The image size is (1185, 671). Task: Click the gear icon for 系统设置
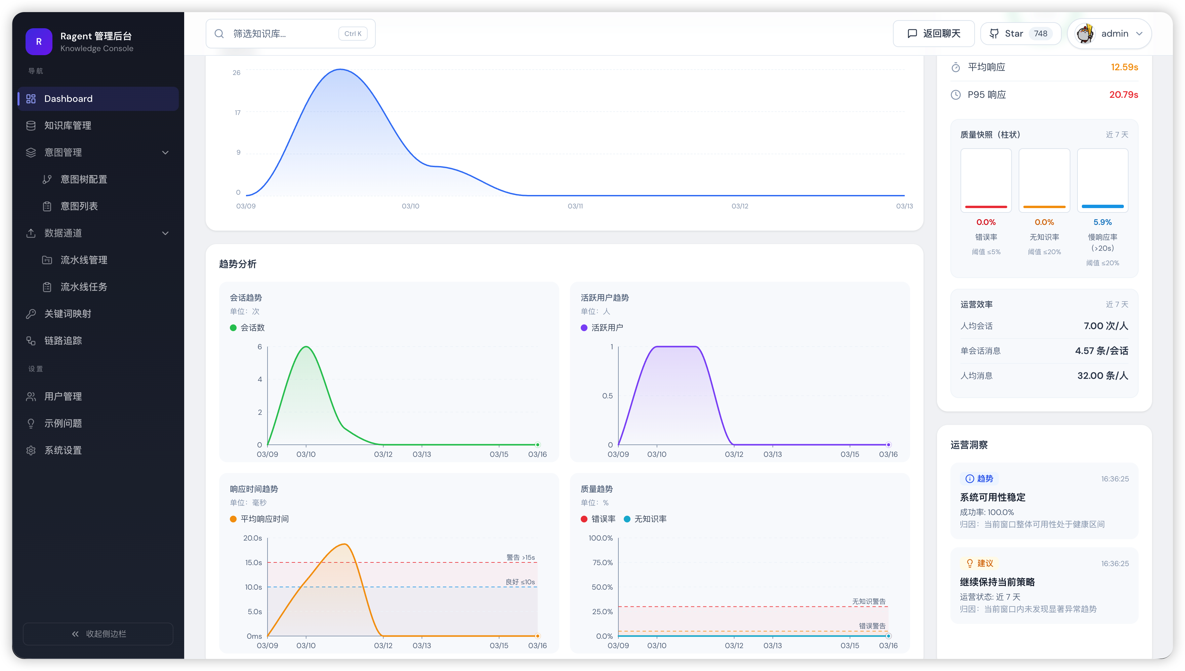(31, 450)
